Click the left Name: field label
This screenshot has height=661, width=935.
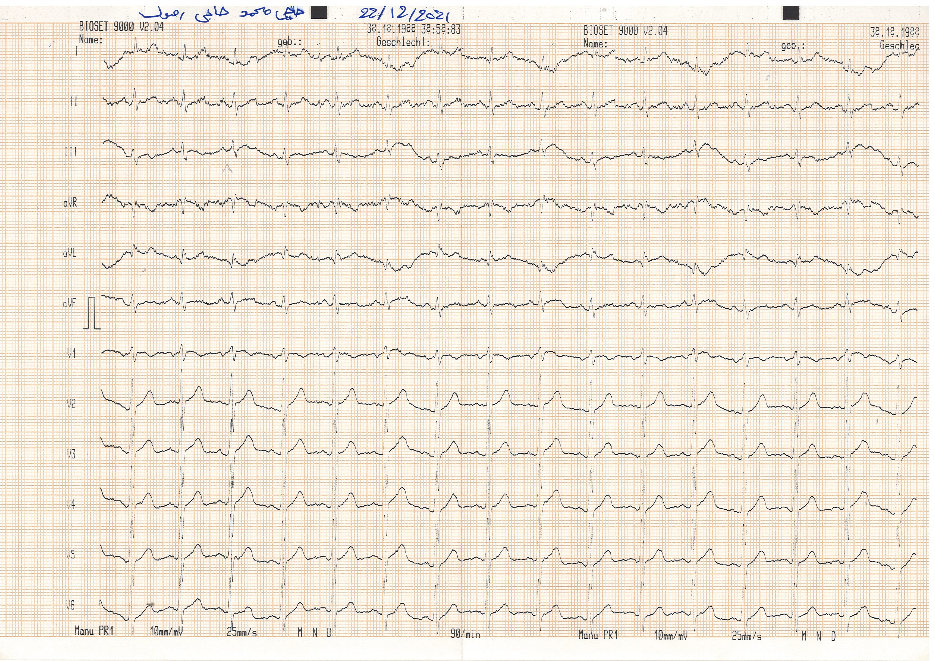click(91, 40)
